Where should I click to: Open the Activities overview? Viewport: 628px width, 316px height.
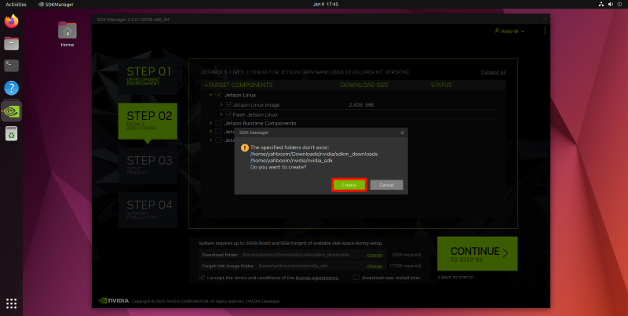[16, 4]
